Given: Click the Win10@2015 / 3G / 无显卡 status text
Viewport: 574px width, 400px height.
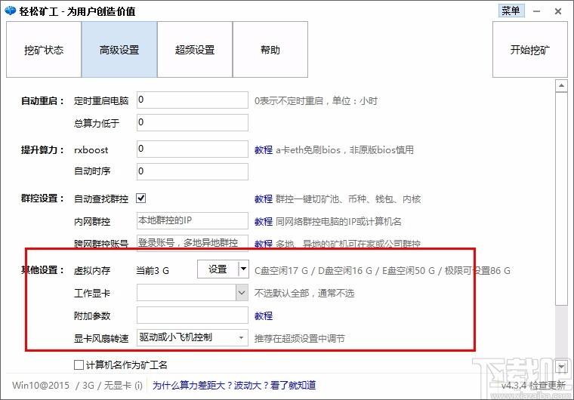Looking at the screenshot, I should click(77, 385).
